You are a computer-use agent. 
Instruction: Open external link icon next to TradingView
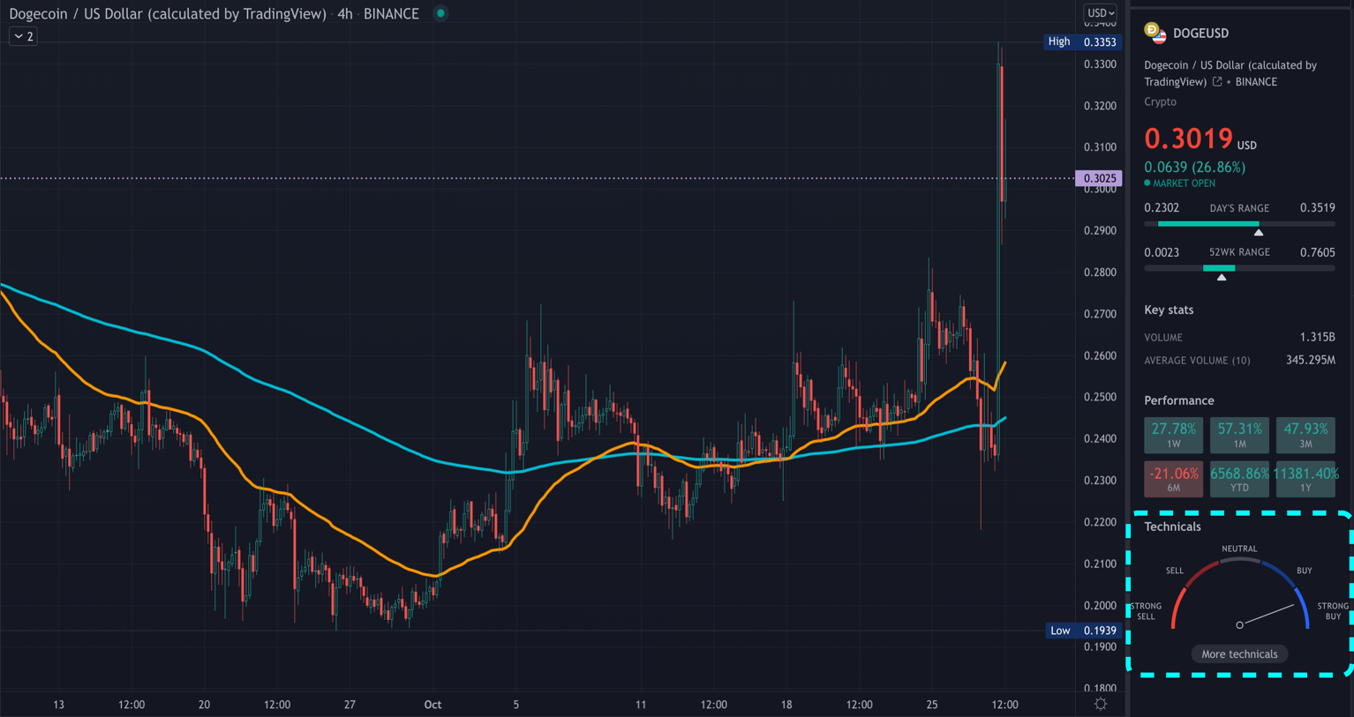click(1217, 81)
